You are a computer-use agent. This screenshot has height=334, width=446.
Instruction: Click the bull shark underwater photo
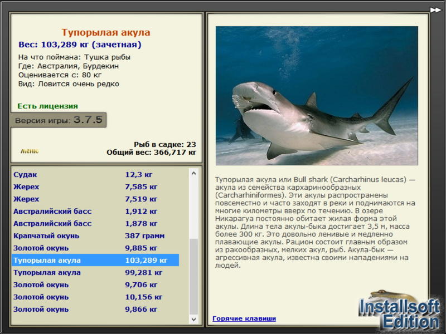coord(317,96)
